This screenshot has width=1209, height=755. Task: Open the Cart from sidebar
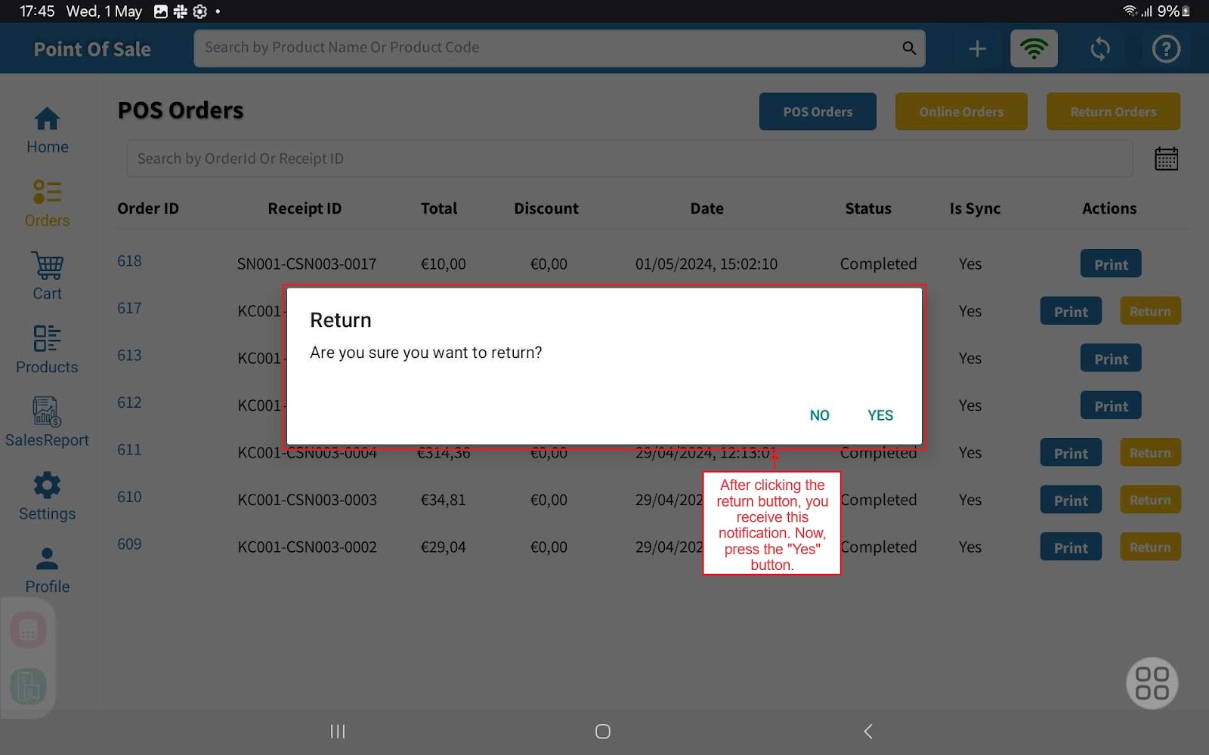(47, 276)
